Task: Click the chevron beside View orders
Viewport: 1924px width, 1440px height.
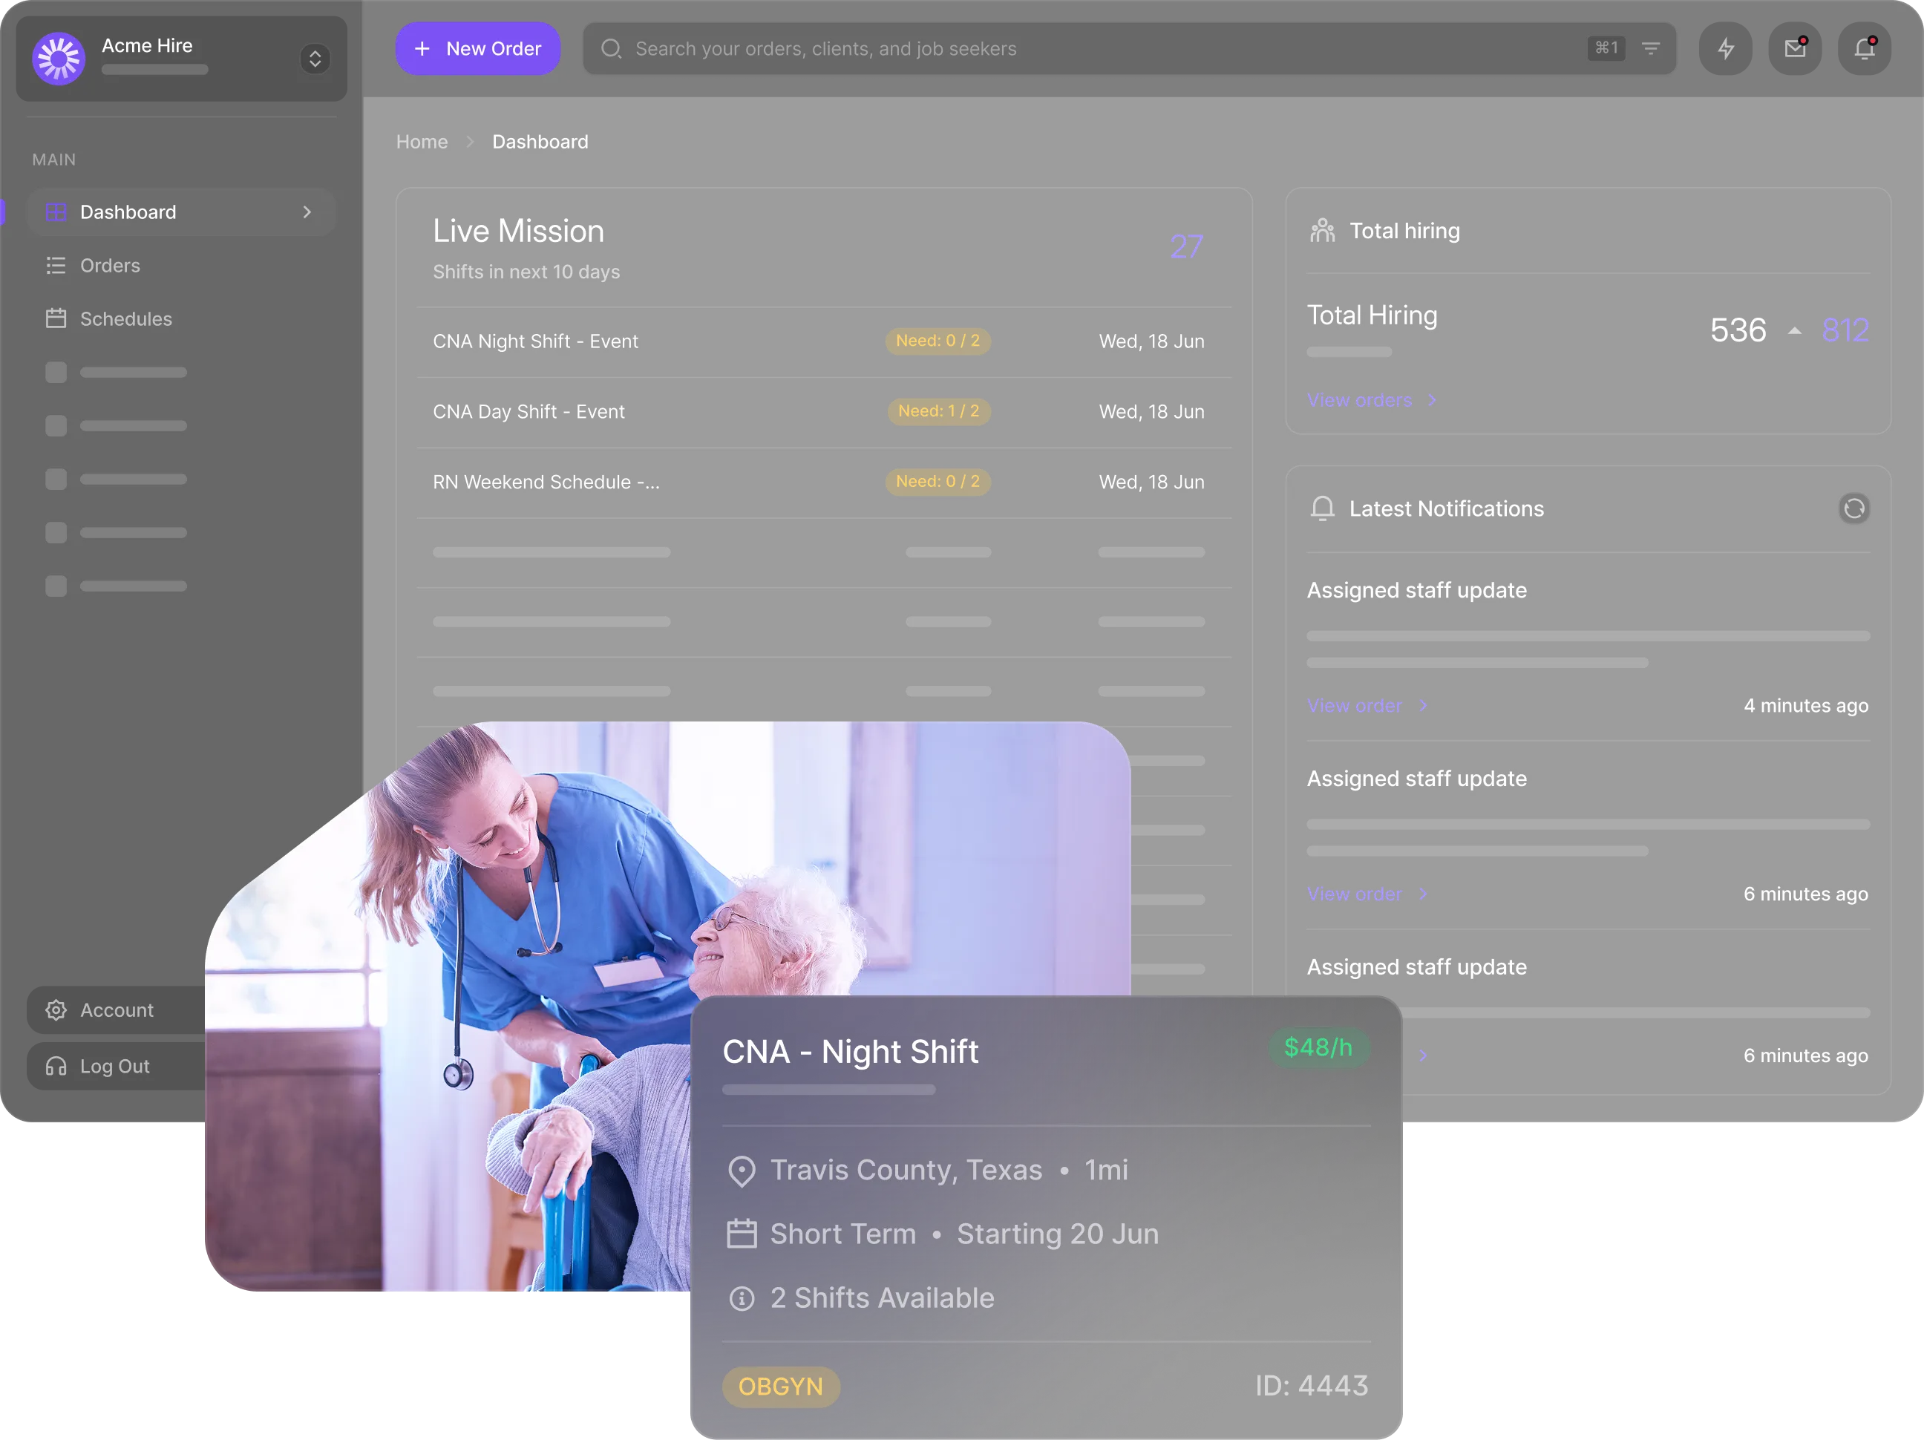Action: [1432, 400]
